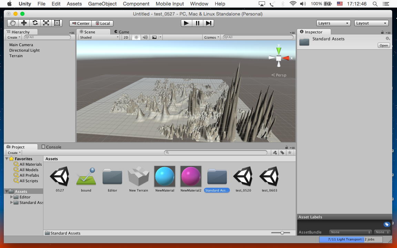
Task: Toggle scene audio speaker icon
Action: [x=145, y=37]
